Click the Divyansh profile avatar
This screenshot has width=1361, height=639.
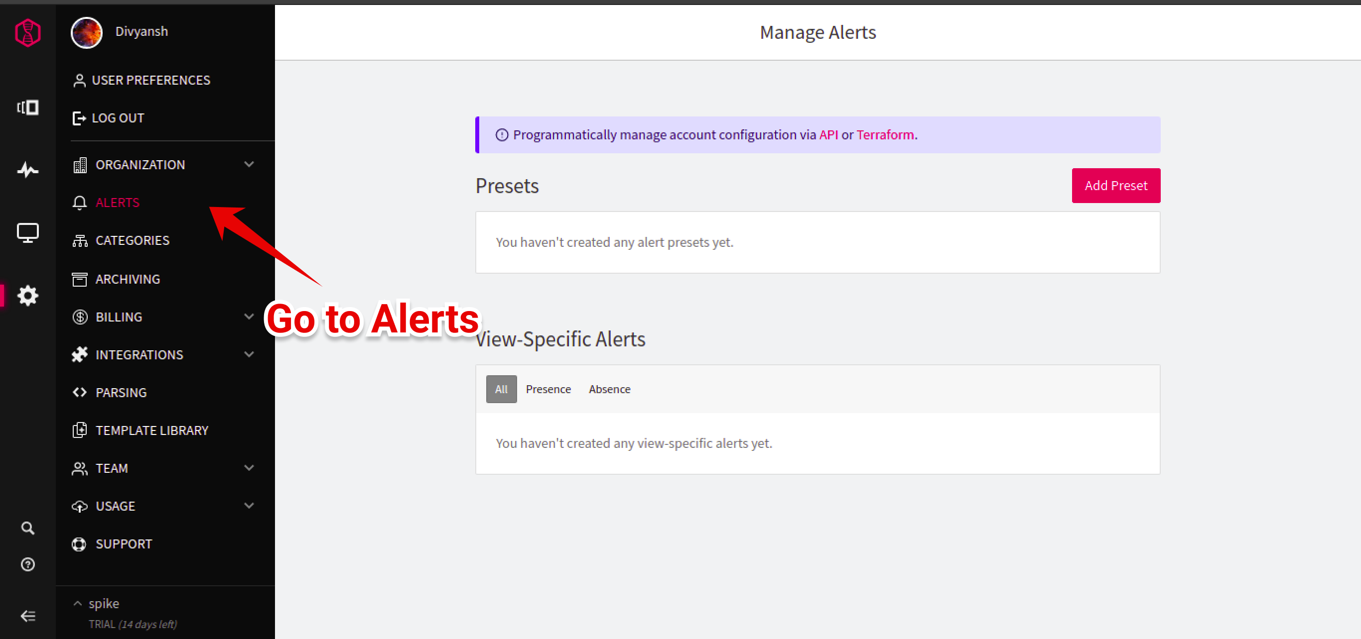pos(86,33)
